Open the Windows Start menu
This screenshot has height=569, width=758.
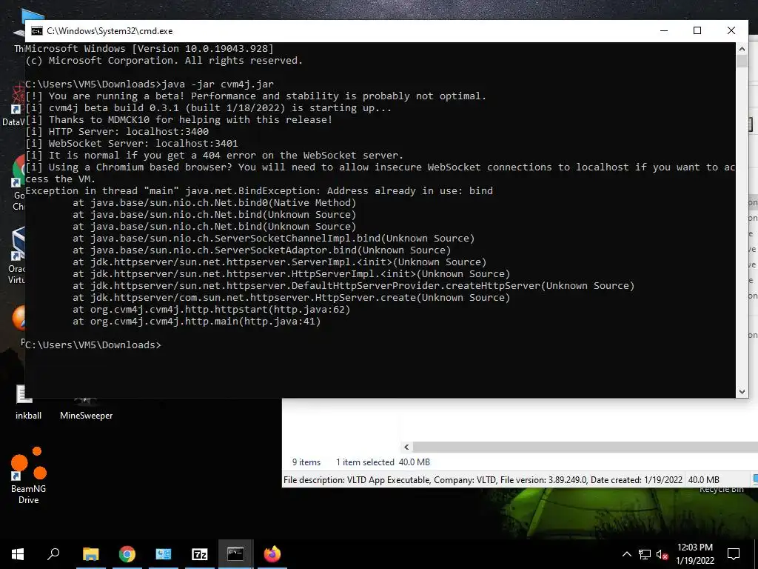coord(18,554)
